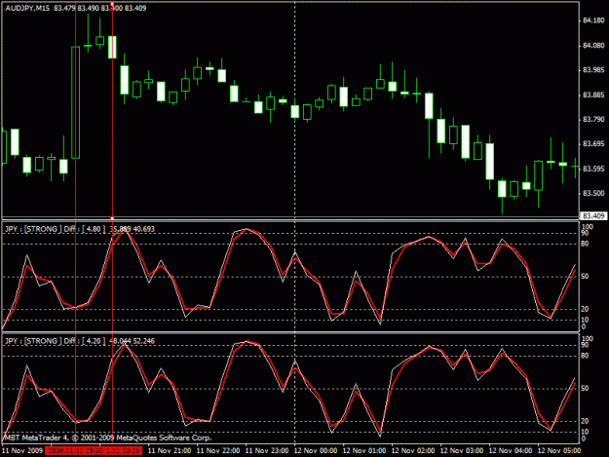The width and height of the screenshot is (609, 457).
Task: Click the 12 Nov 00:00 time label
Action: coord(316,451)
